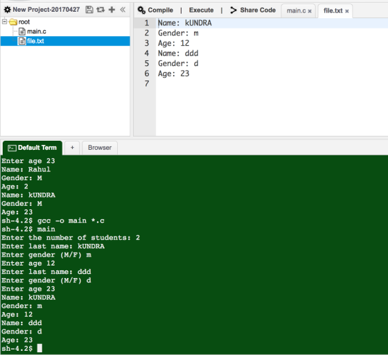The image size is (388, 355).
Task: Collapse the root folder tree node
Action: [4, 21]
